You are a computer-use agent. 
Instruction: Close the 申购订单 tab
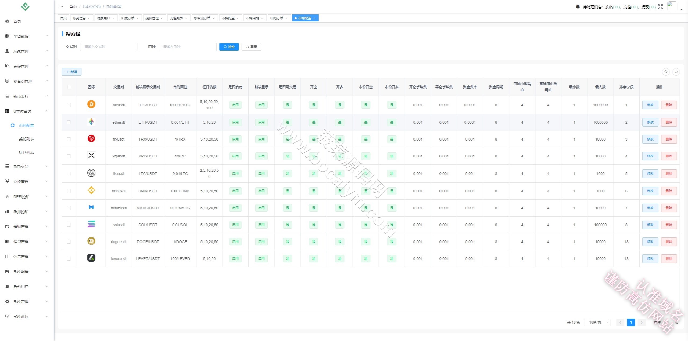point(286,18)
